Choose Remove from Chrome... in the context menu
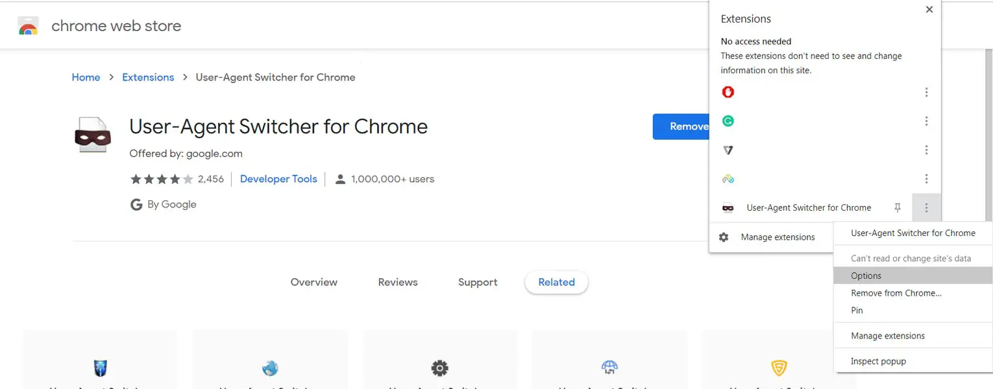 pos(913,293)
